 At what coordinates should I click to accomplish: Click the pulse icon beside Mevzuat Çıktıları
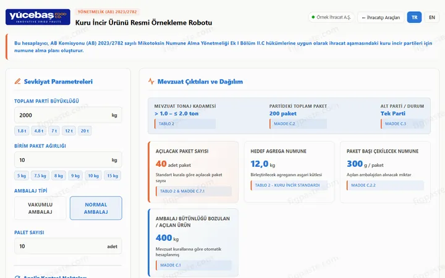[151, 82]
